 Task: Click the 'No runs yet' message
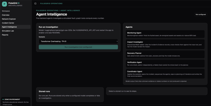point(69,97)
